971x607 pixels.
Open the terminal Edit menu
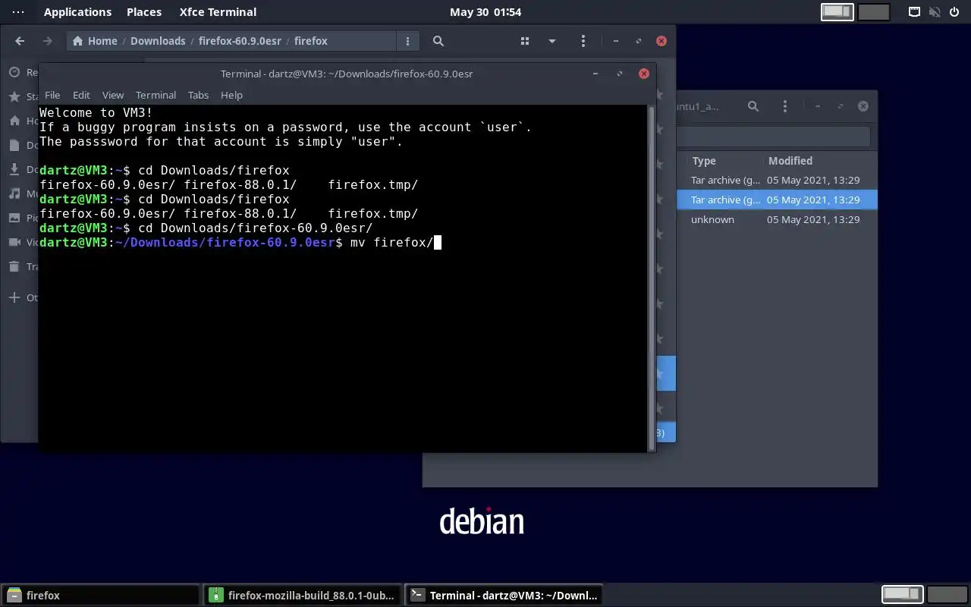[81, 95]
